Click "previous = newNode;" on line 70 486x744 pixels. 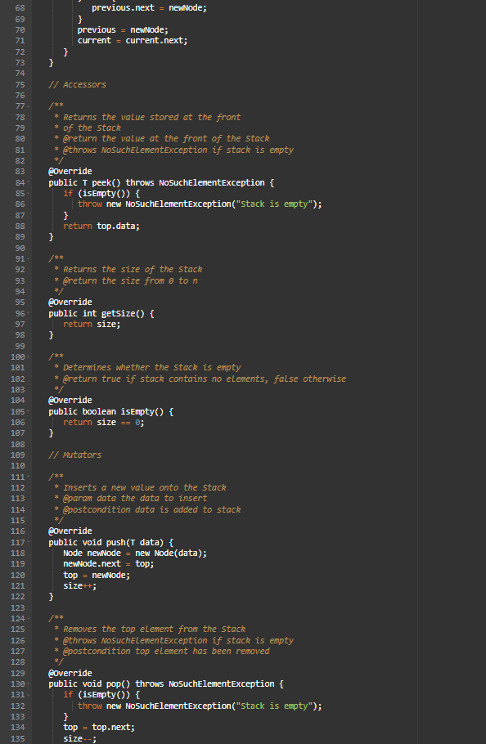pos(123,30)
